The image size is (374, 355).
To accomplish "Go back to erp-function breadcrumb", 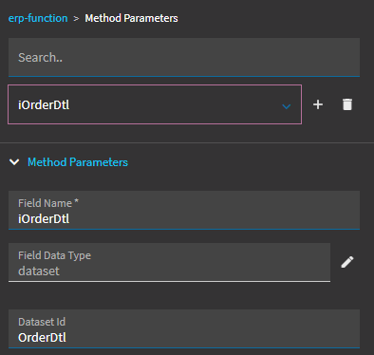I will coord(38,18).
